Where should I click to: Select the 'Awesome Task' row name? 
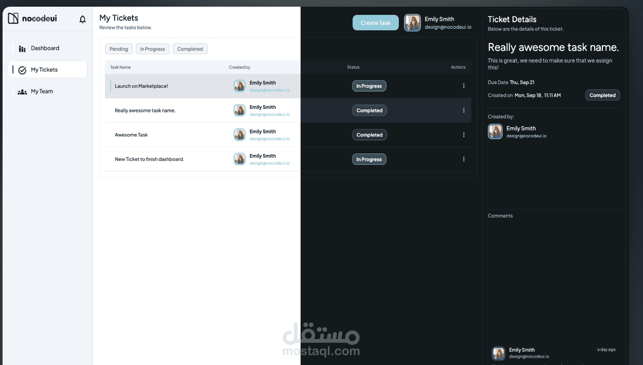click(131, 135)
